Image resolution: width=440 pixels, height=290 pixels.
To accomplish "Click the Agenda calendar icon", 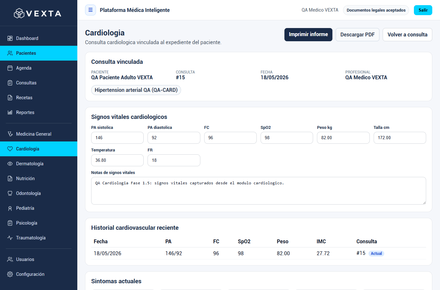I will coord(10,68).
